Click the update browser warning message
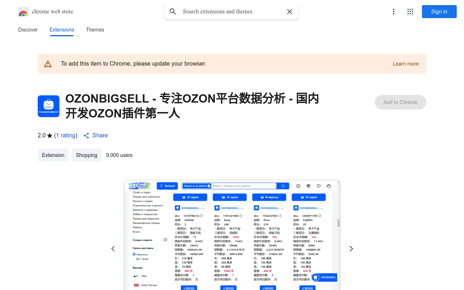Screen dimensions: 464x290 click(133, 64)
